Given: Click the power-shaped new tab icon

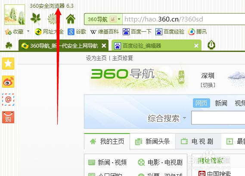Looking at the screenshot, I should pos(211,45).
